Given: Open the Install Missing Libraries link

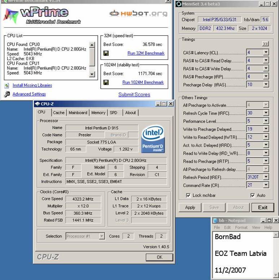Looking at the screenshot, I should tap(32, 85).
